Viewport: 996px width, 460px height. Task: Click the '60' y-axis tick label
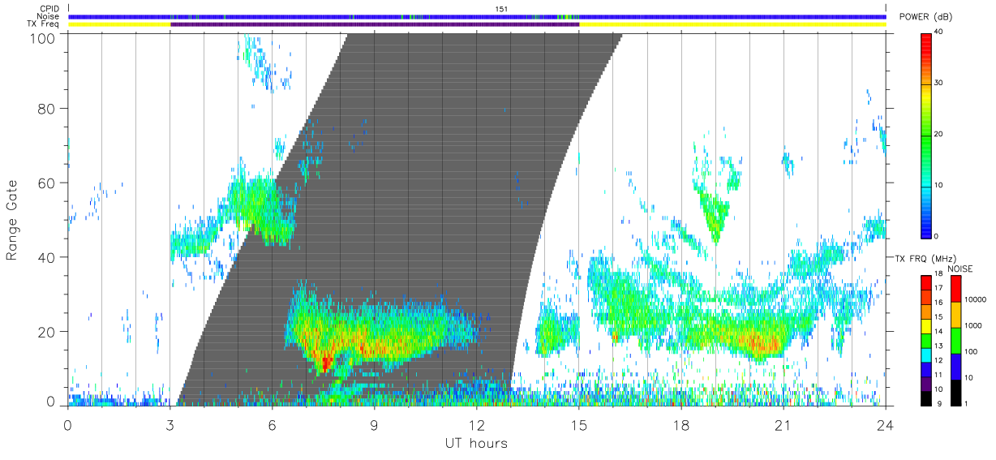[x=48, y=183]
